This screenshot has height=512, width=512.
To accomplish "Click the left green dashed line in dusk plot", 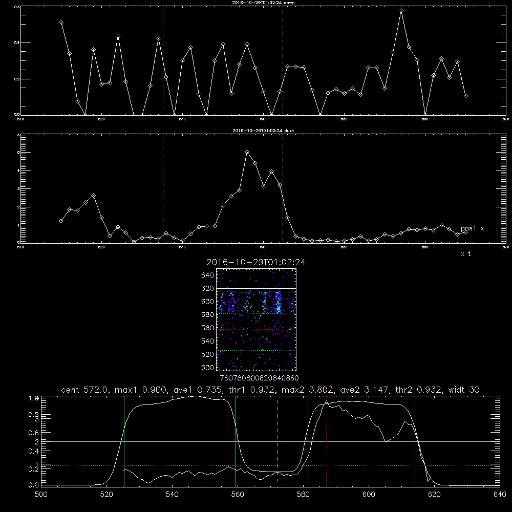I will 163,188.
